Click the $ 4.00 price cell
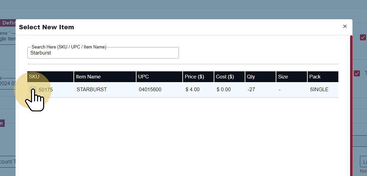Screen dimensions: 367x176 192,90
